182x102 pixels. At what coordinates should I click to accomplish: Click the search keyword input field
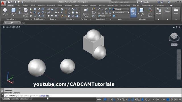click(123, 2)
